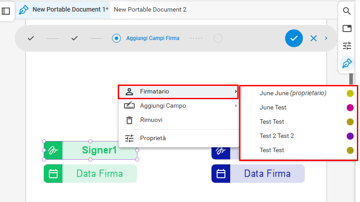Click the first completed step checkmark
Viewport: 360px width, 202px height.
[31, 38]
